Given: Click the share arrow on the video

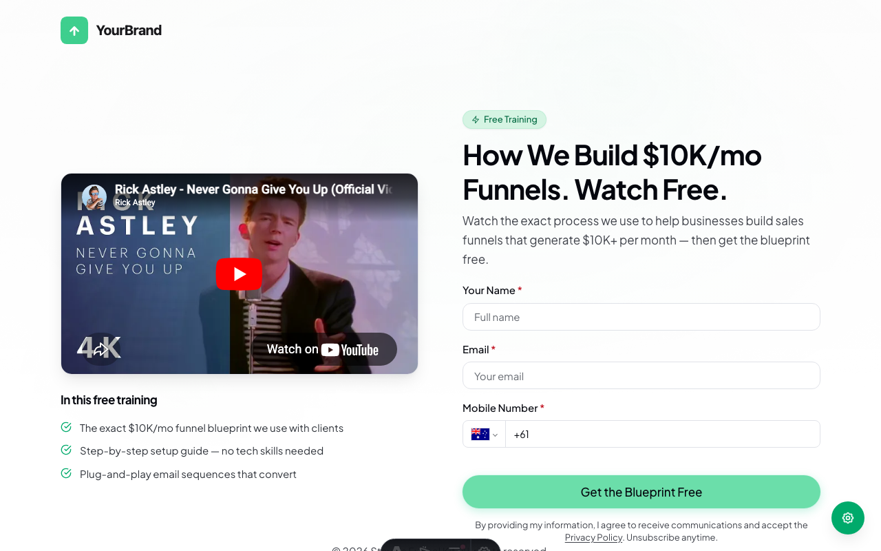Looking at the screenshot, I should coord(101,349).
